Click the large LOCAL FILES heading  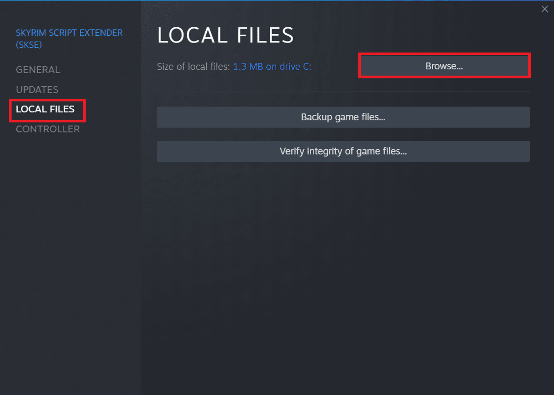(x=225, y=35)
